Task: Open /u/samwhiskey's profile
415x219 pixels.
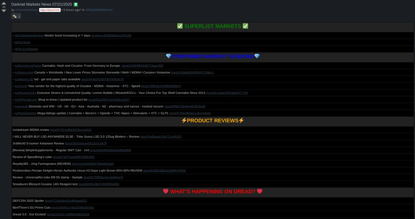Action: pyautogui.click(x=26, y=10)
